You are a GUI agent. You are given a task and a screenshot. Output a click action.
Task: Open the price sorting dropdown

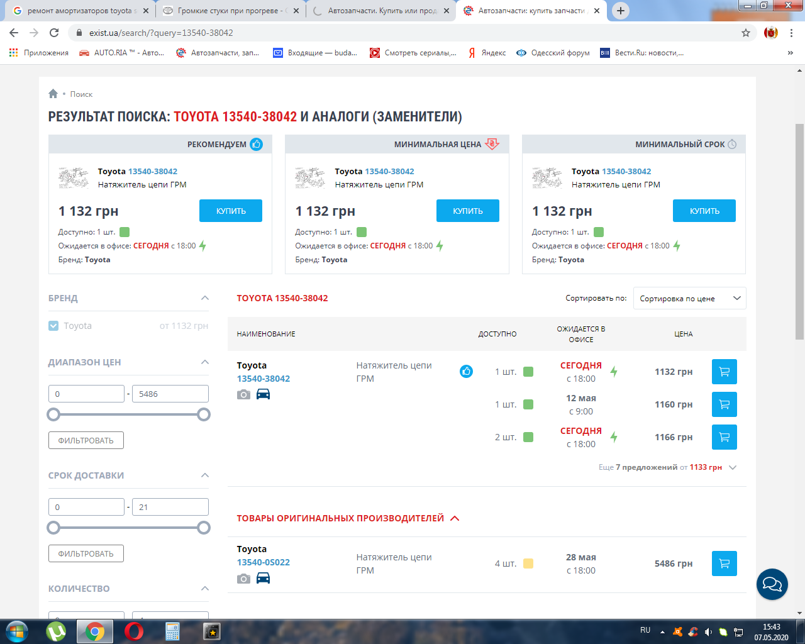[x=689, y=298]
